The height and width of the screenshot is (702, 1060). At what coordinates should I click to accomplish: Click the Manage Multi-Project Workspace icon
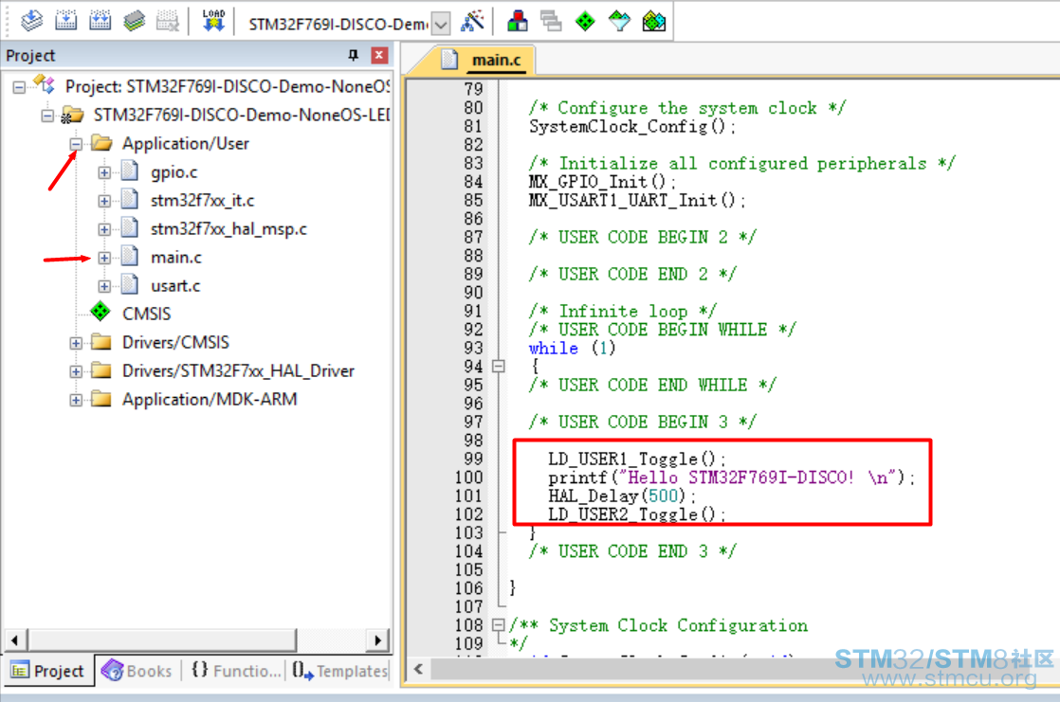coord(551,21)
